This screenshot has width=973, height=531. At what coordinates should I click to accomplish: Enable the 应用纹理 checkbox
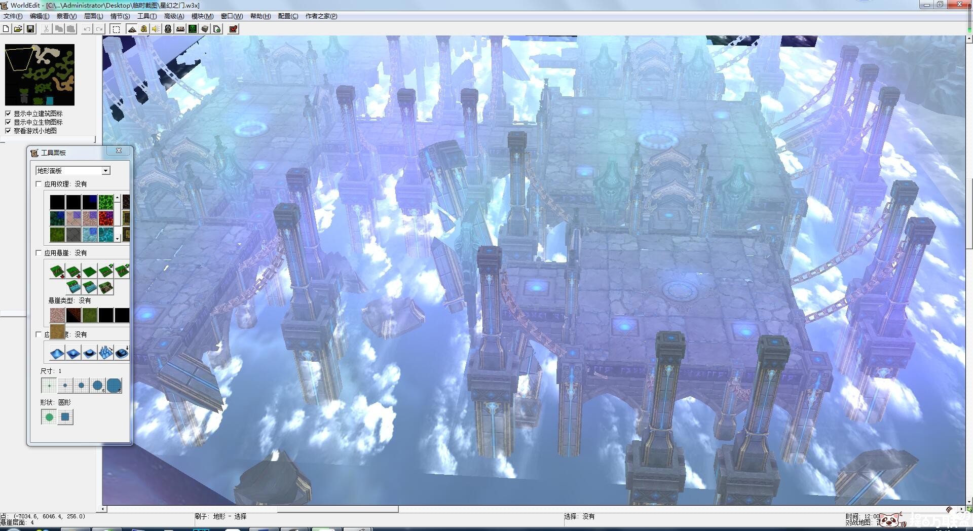pyautogui.click(x=39, y=184)
